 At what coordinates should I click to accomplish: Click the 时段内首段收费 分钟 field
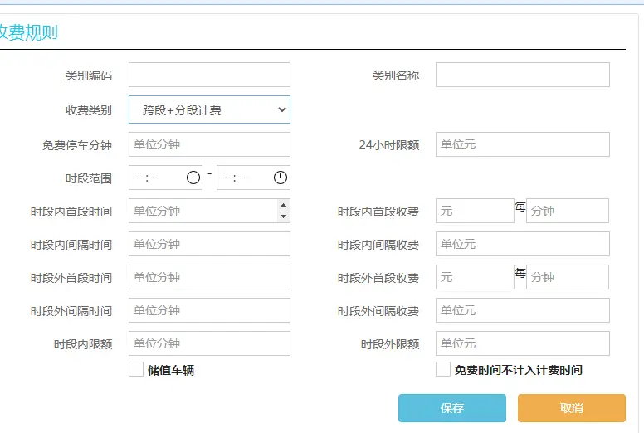click(x=567, y=211)
